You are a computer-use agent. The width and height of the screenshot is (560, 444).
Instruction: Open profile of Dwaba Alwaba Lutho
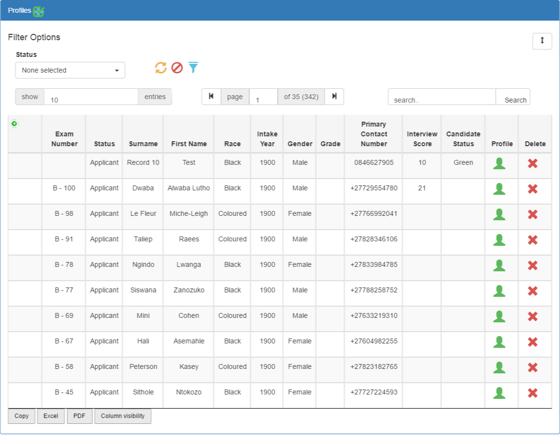[499, 189]
